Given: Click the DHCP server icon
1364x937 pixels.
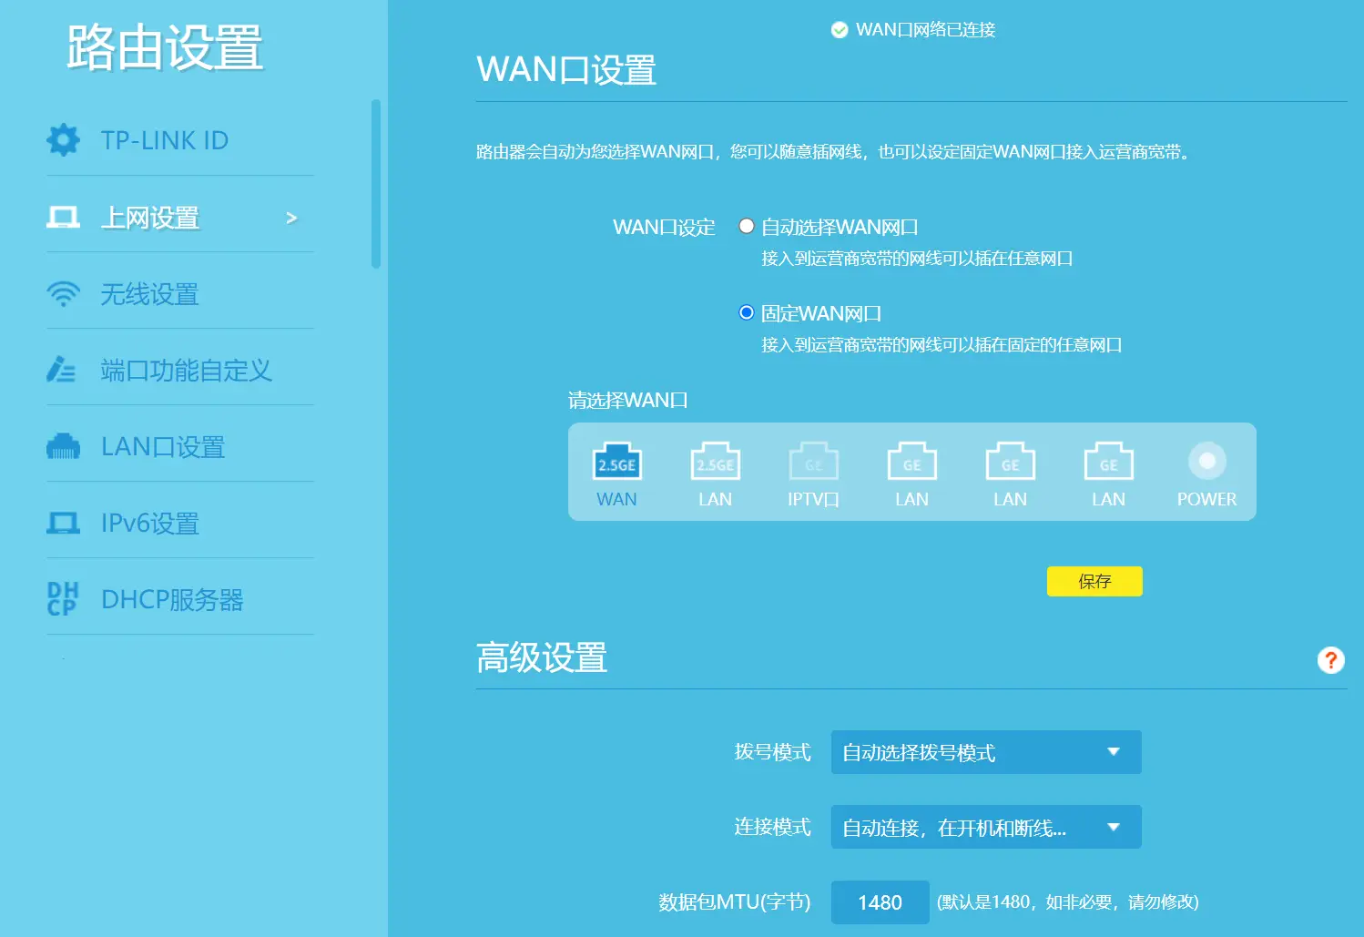Looking at the screenshot, I should pyautogui.click(x=63, y=599).
